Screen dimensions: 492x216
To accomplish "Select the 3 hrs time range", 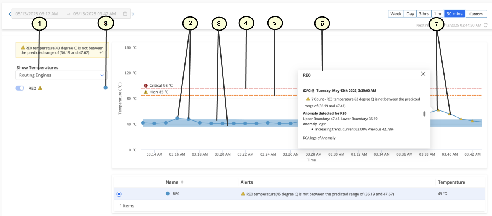I will coord(424,14).
